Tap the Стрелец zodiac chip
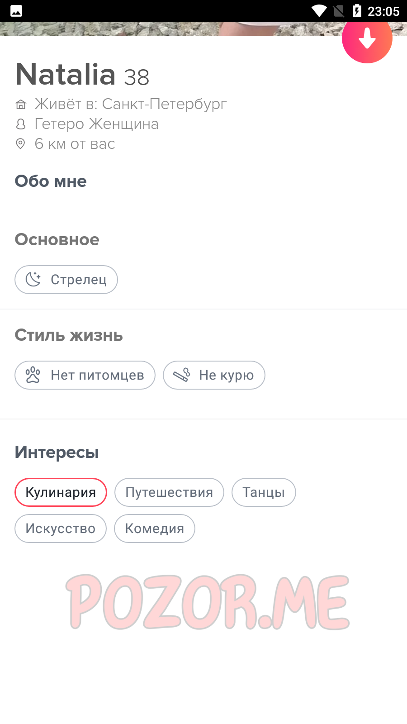The image size is (407, 724). pos(66,280)
